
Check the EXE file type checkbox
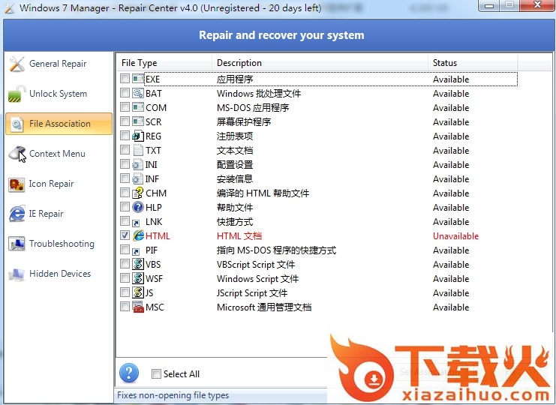point(125,79)
